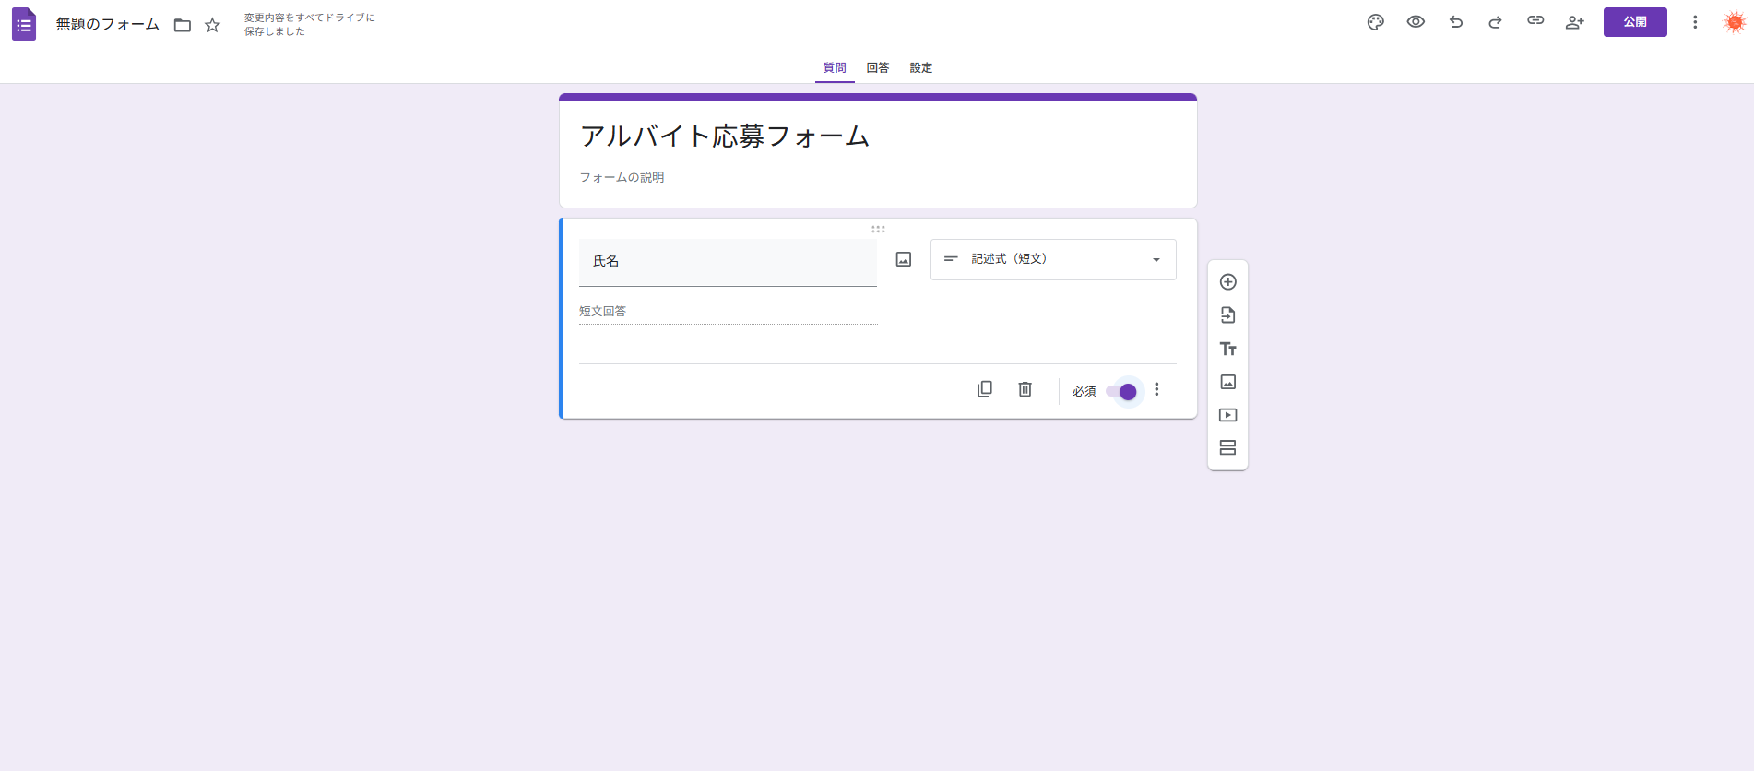Image resolution: width=1754 pixels, height=771 pixels.
Task: Star the form with the star icon
Action: (212, 25)
